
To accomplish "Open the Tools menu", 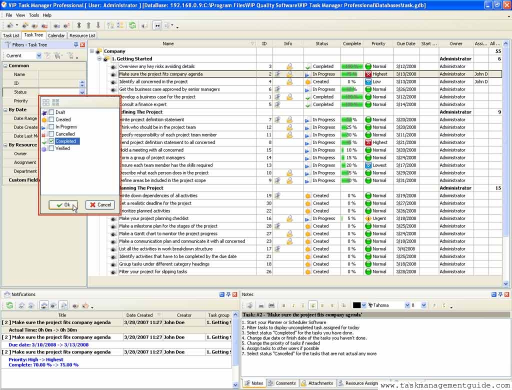I will pyautogui.click(x=33, y=15).
